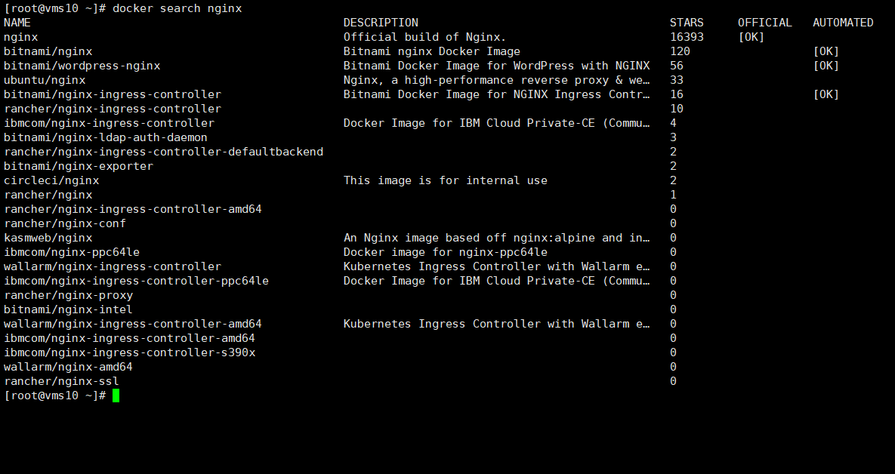895x474 pixels.
Task: Click the green terminal cursor block
Action: (116, 396)
